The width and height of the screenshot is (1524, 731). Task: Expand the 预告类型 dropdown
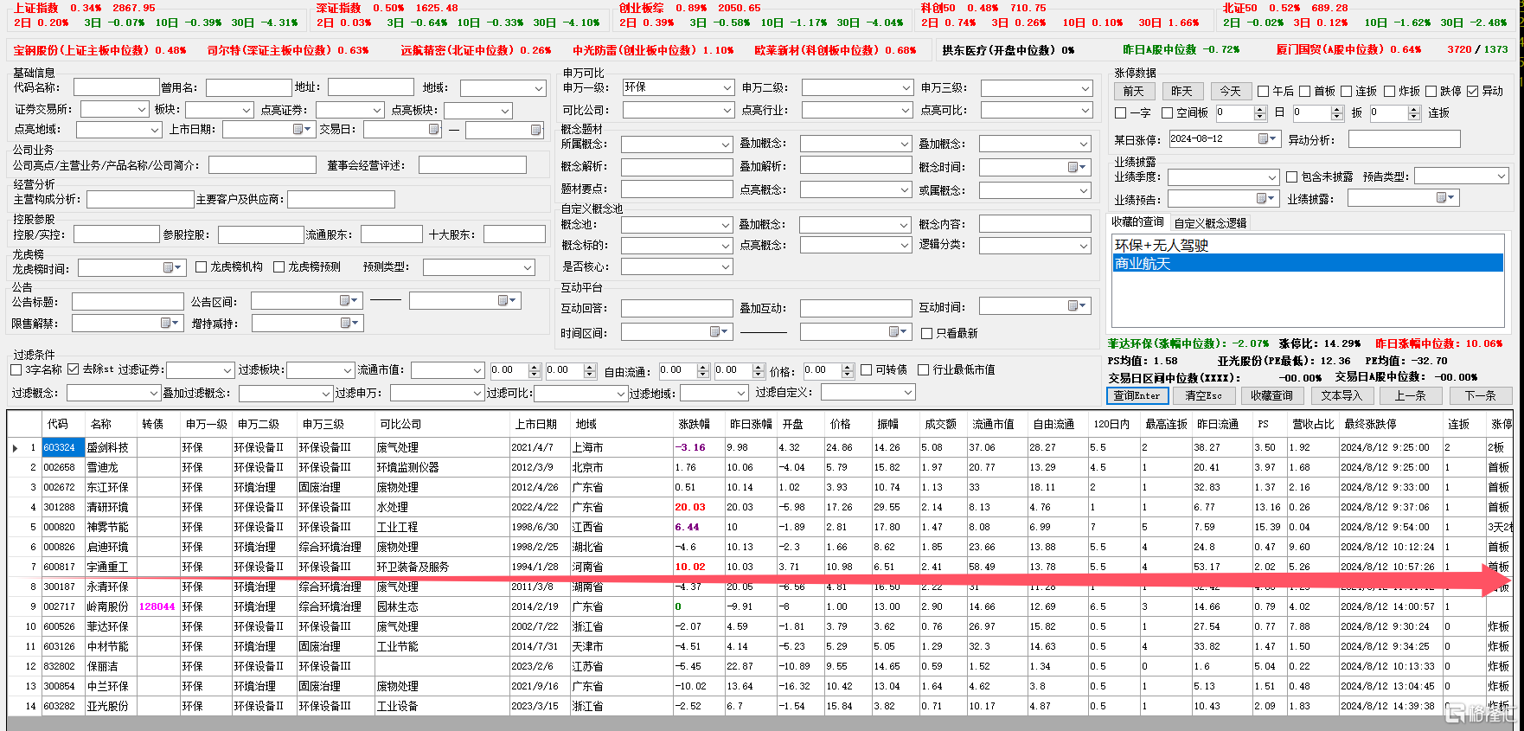1462,176
